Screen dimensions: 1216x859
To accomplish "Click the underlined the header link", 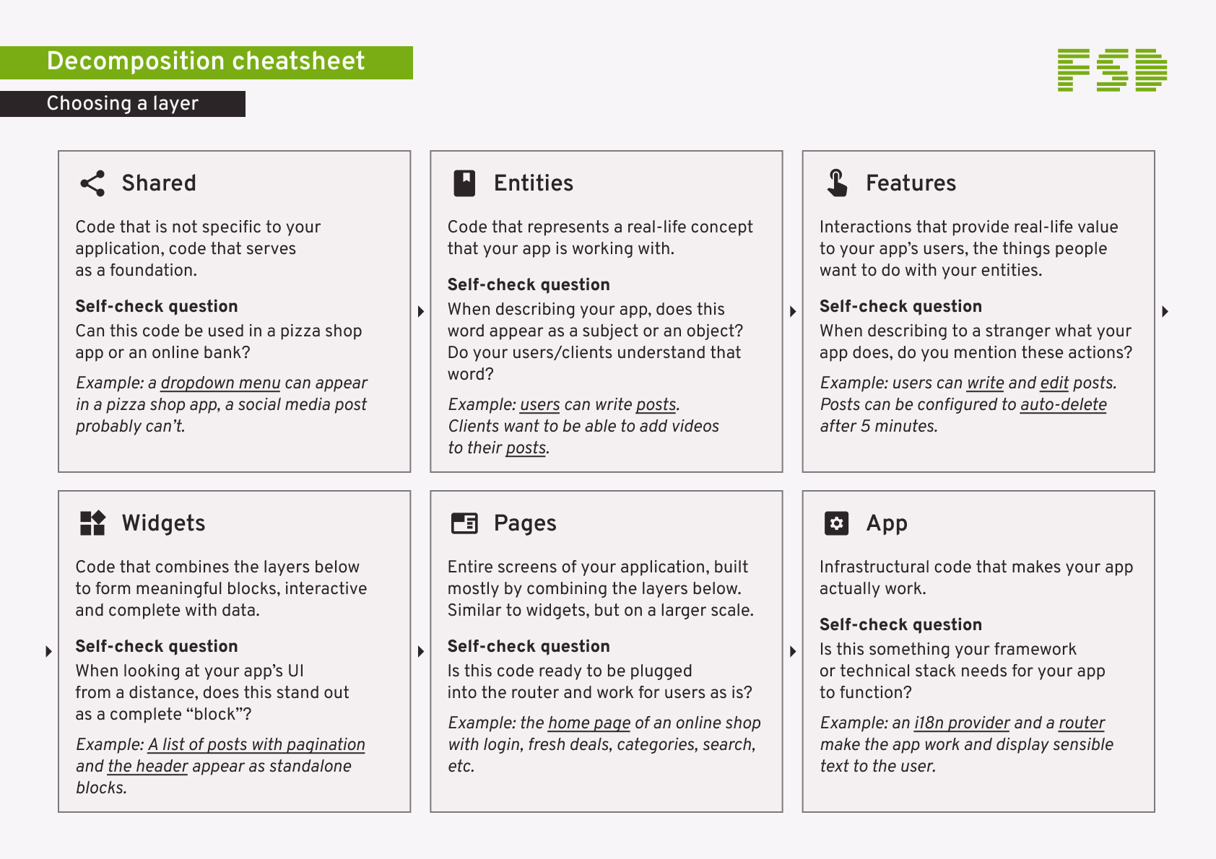I will [147, 767].
